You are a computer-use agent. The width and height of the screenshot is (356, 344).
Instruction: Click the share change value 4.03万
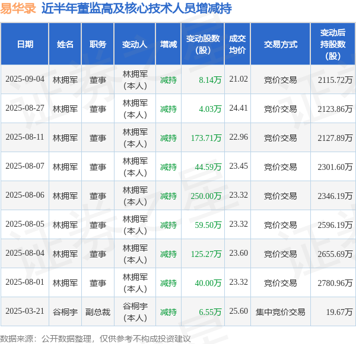[x=210, y=109]
